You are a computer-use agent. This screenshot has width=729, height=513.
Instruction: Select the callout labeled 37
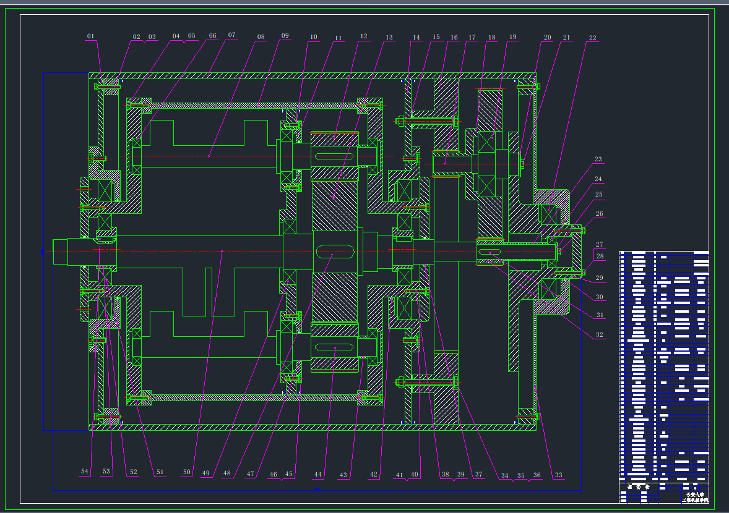coord(478,475)
